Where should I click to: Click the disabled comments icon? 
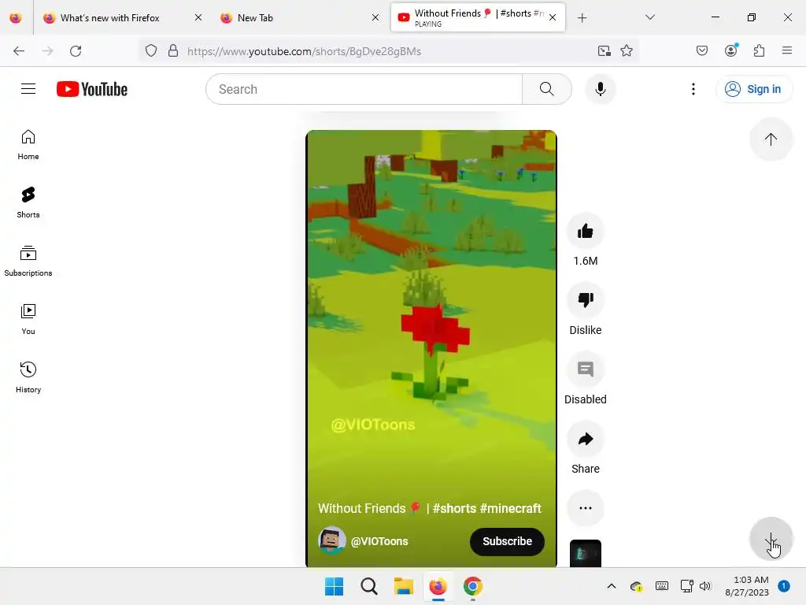[586, 369]
